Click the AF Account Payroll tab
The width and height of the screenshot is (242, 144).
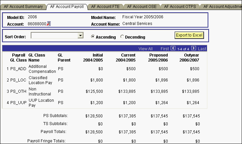coord(67,7)
